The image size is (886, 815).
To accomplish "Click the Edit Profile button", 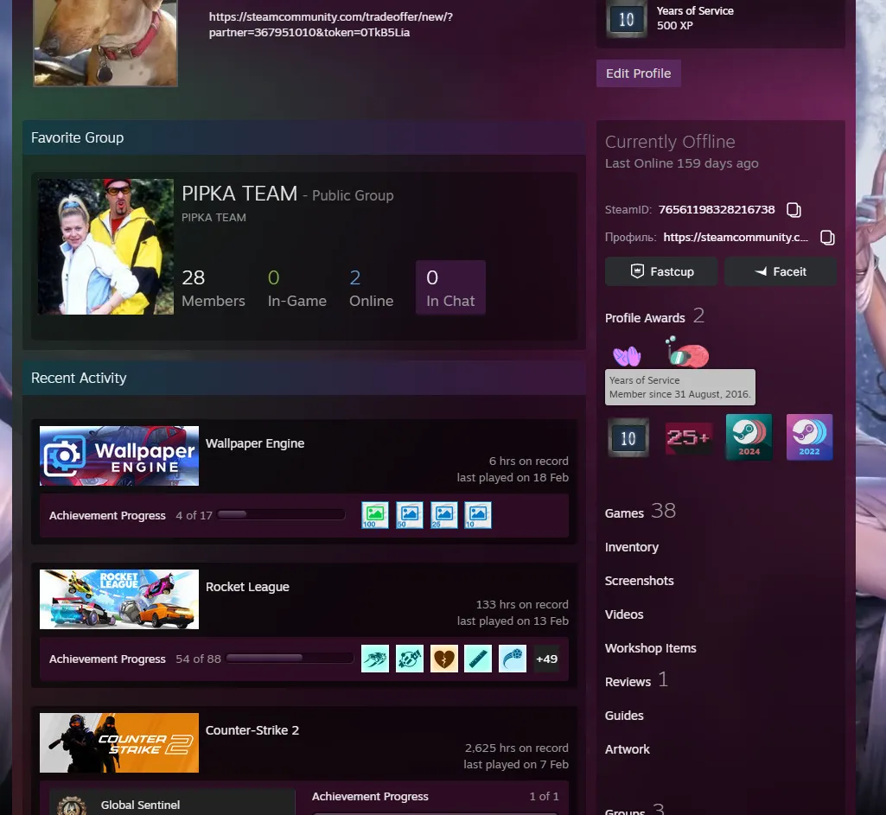I will (639, 73).
